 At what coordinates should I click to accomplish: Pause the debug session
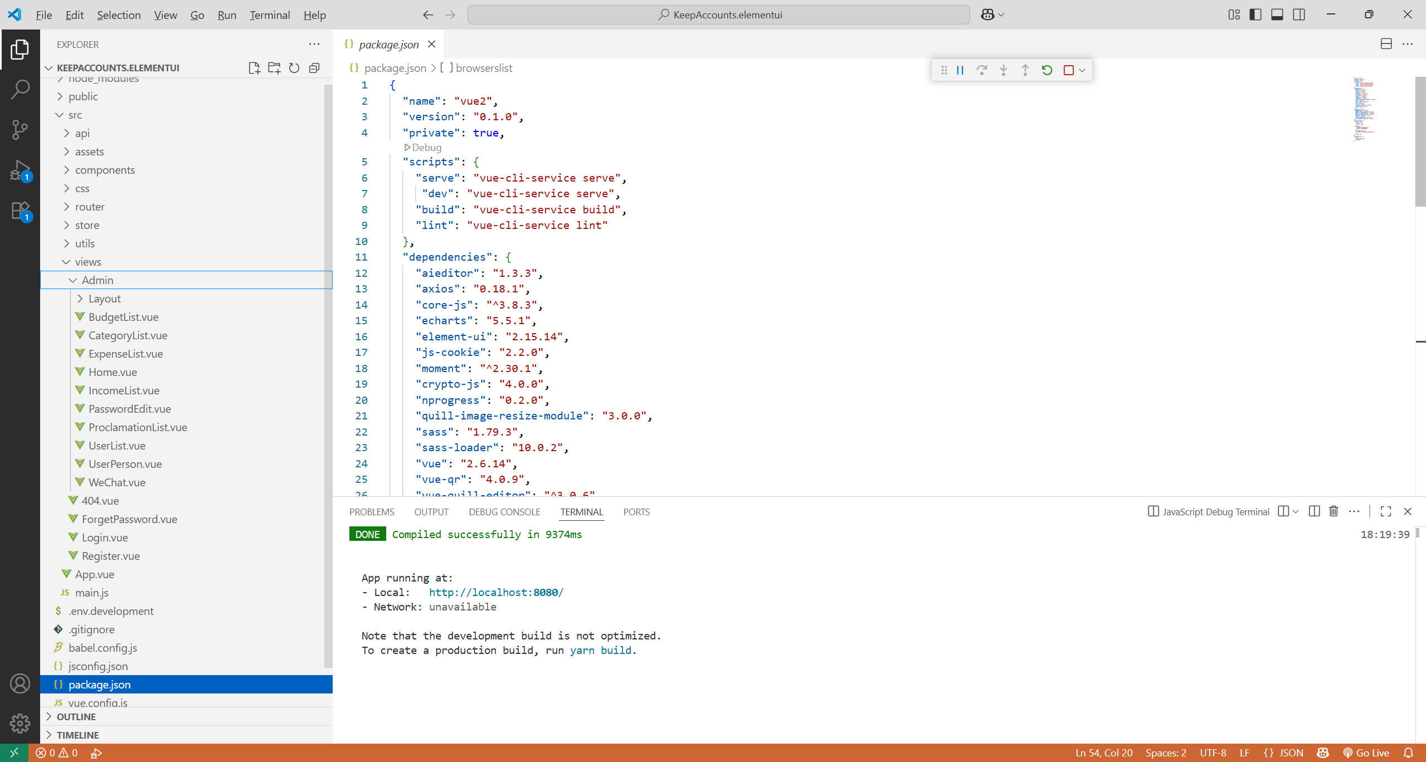click(960, 70)
